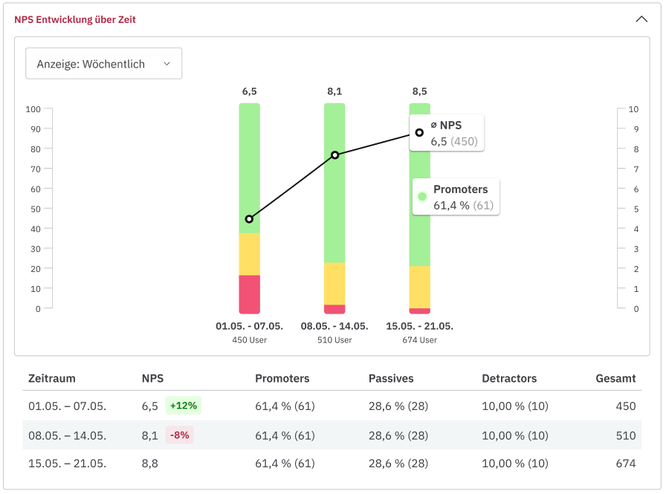666x494 pixels.
Task: Click the NPS Entwicklung über Zeit title
Action: tap(75, 19)
